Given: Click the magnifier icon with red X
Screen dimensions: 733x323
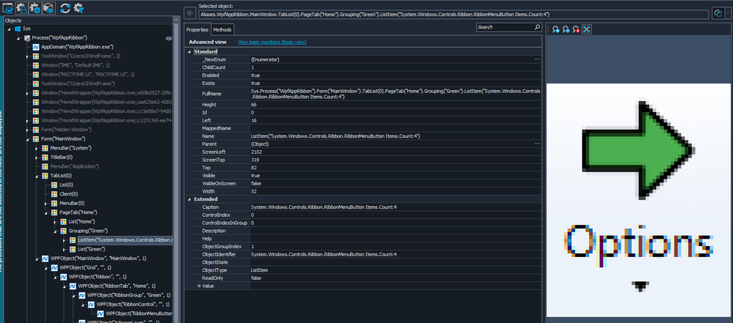Looking at the screenshot, I should [577, 29].
